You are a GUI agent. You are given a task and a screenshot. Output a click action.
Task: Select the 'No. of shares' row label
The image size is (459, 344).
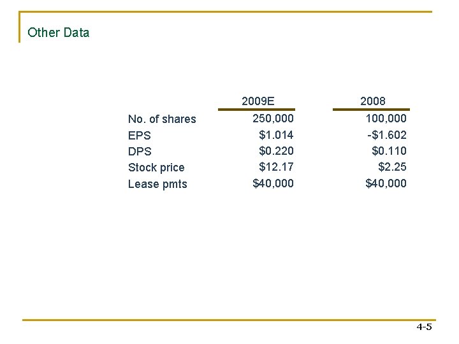(162, 119)
